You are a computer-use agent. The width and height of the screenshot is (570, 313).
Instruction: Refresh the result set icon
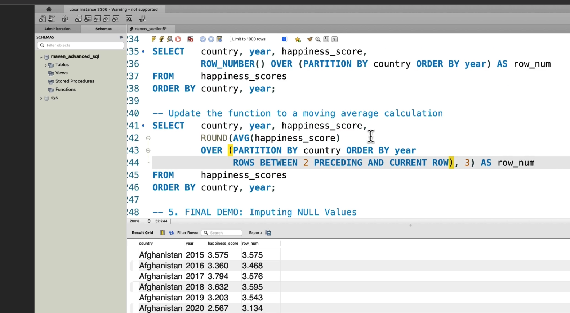pos(172,233)
